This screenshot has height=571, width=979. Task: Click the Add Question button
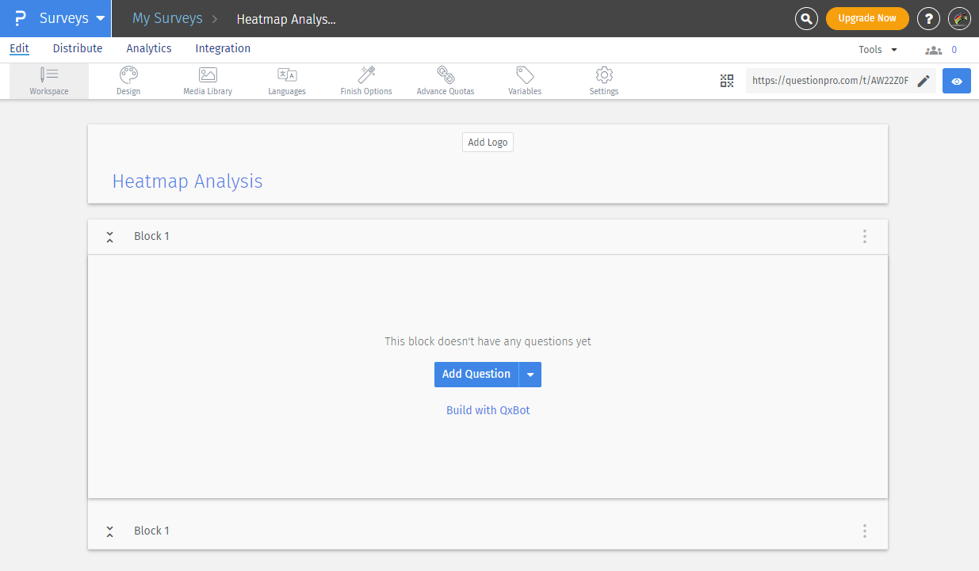pyautogui.click(x=476, y=374)
